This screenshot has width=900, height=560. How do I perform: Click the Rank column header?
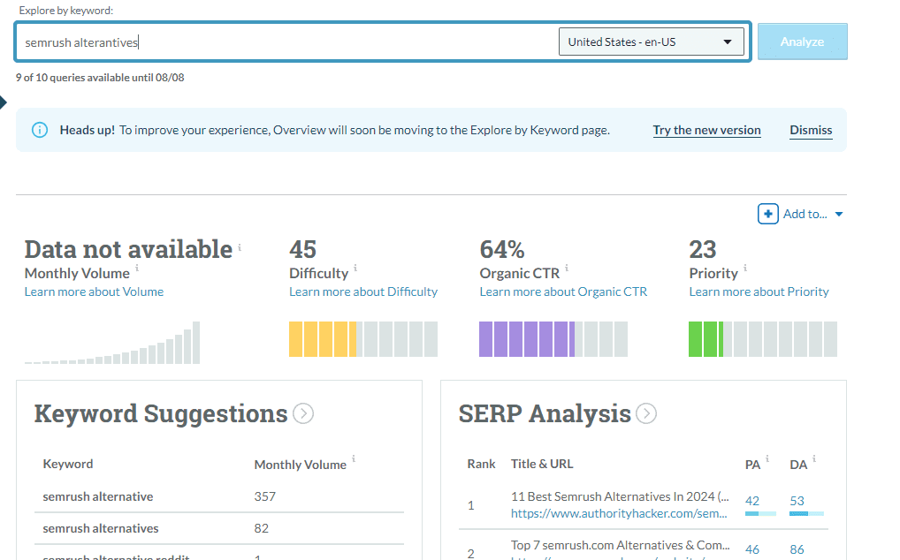click(x=481, y=464)
